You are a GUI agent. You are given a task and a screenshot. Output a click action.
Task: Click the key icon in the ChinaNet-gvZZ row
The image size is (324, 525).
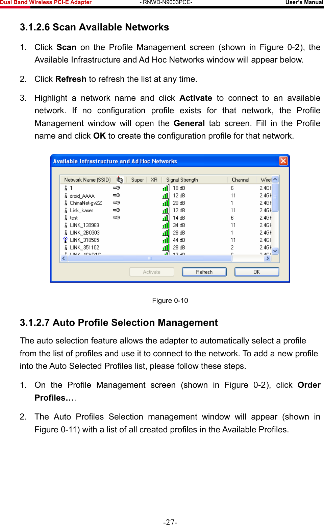click(116, 203)
